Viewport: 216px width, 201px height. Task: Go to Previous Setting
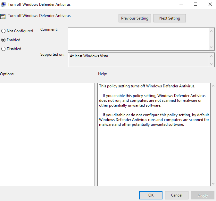(135, 18)
